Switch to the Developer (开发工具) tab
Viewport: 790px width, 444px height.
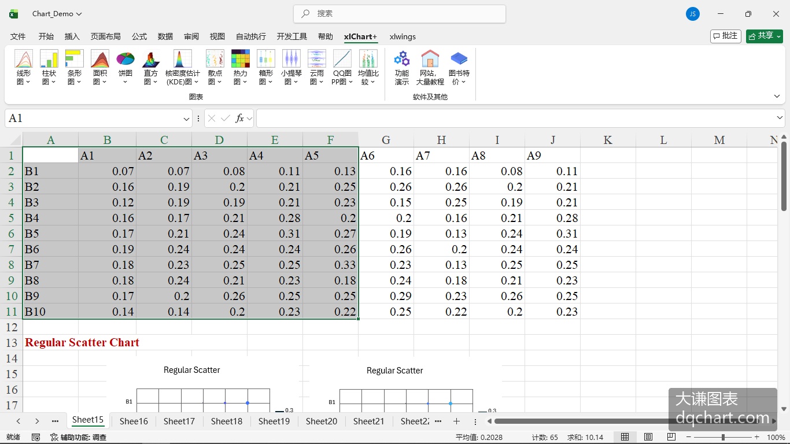pyautogui.click(x=292, y=36)
